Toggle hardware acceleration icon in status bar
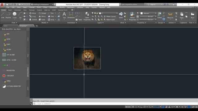 [x=189, y=107]
